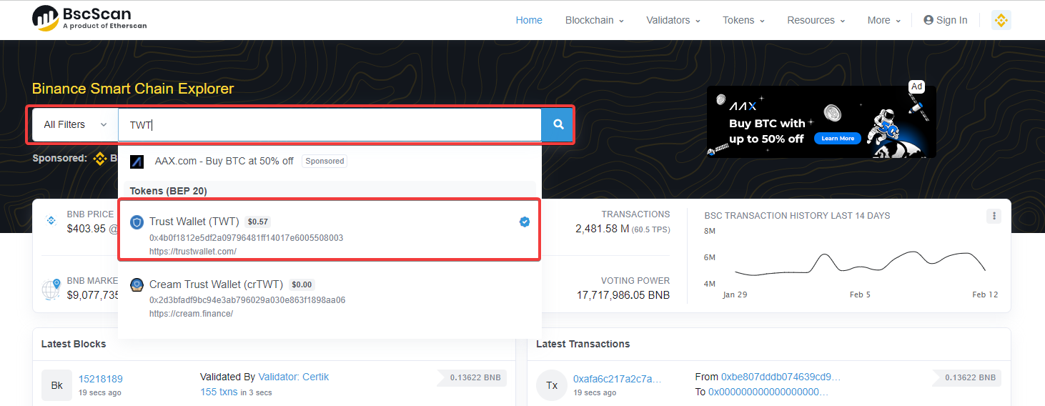Click the BNB market cap globe icon
1045x406 pixels.
coord(51,289)
